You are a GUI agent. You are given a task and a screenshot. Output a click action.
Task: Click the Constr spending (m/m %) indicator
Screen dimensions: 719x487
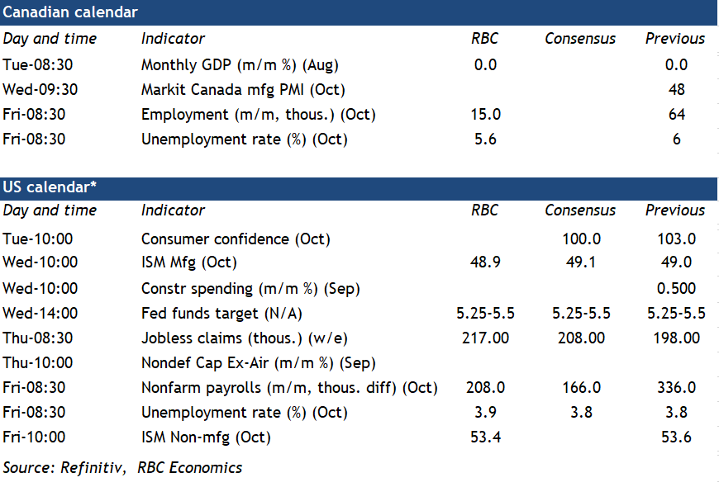click(x=250, y=288)
